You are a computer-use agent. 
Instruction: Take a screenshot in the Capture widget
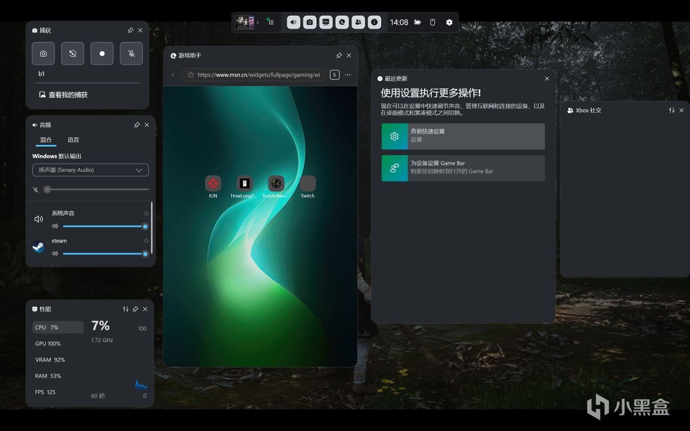tap(43, 53)
